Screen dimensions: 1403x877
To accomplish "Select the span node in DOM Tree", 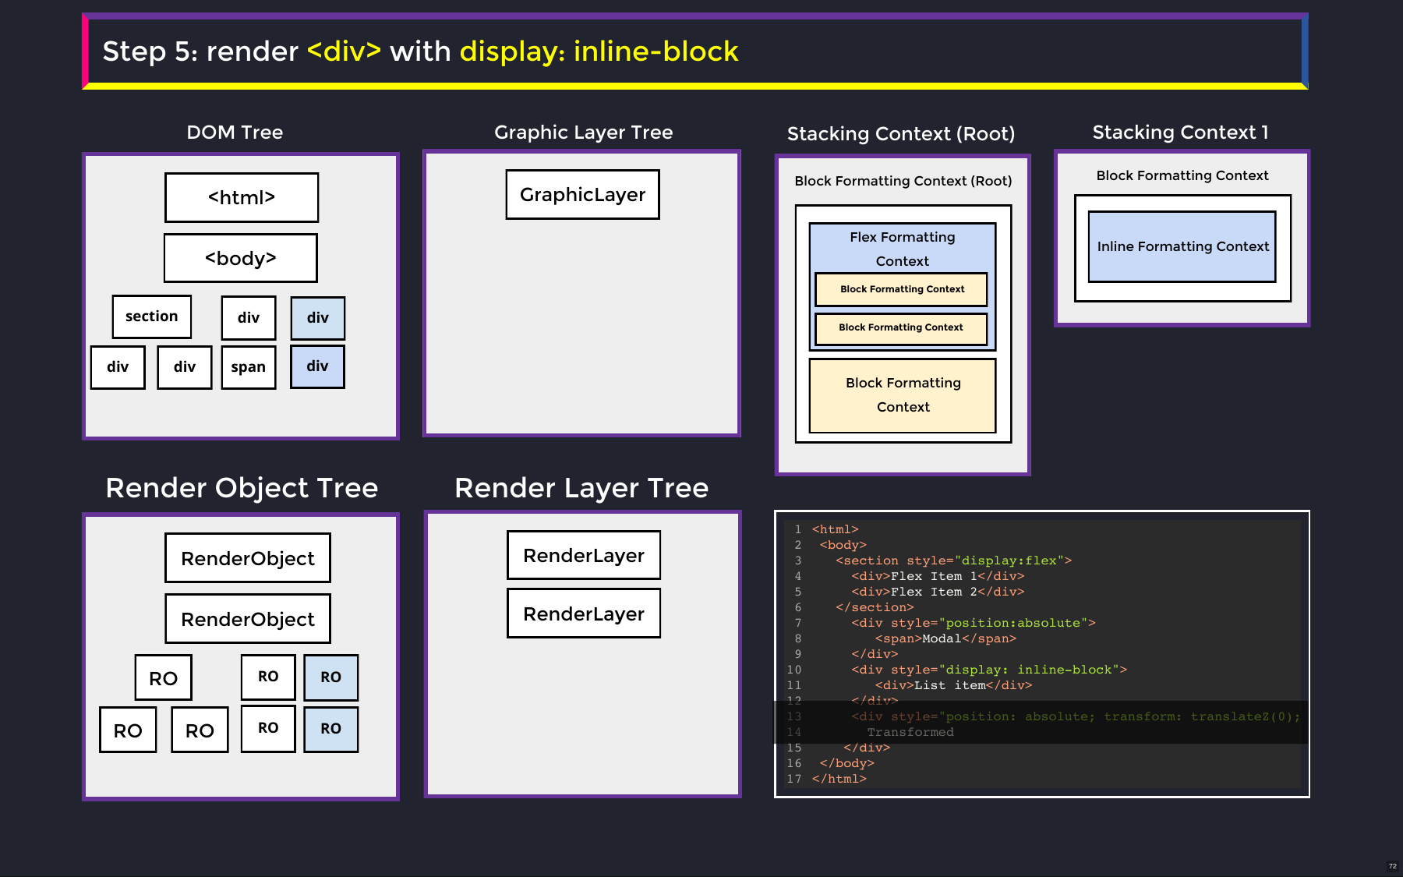I will coord(249,367).
